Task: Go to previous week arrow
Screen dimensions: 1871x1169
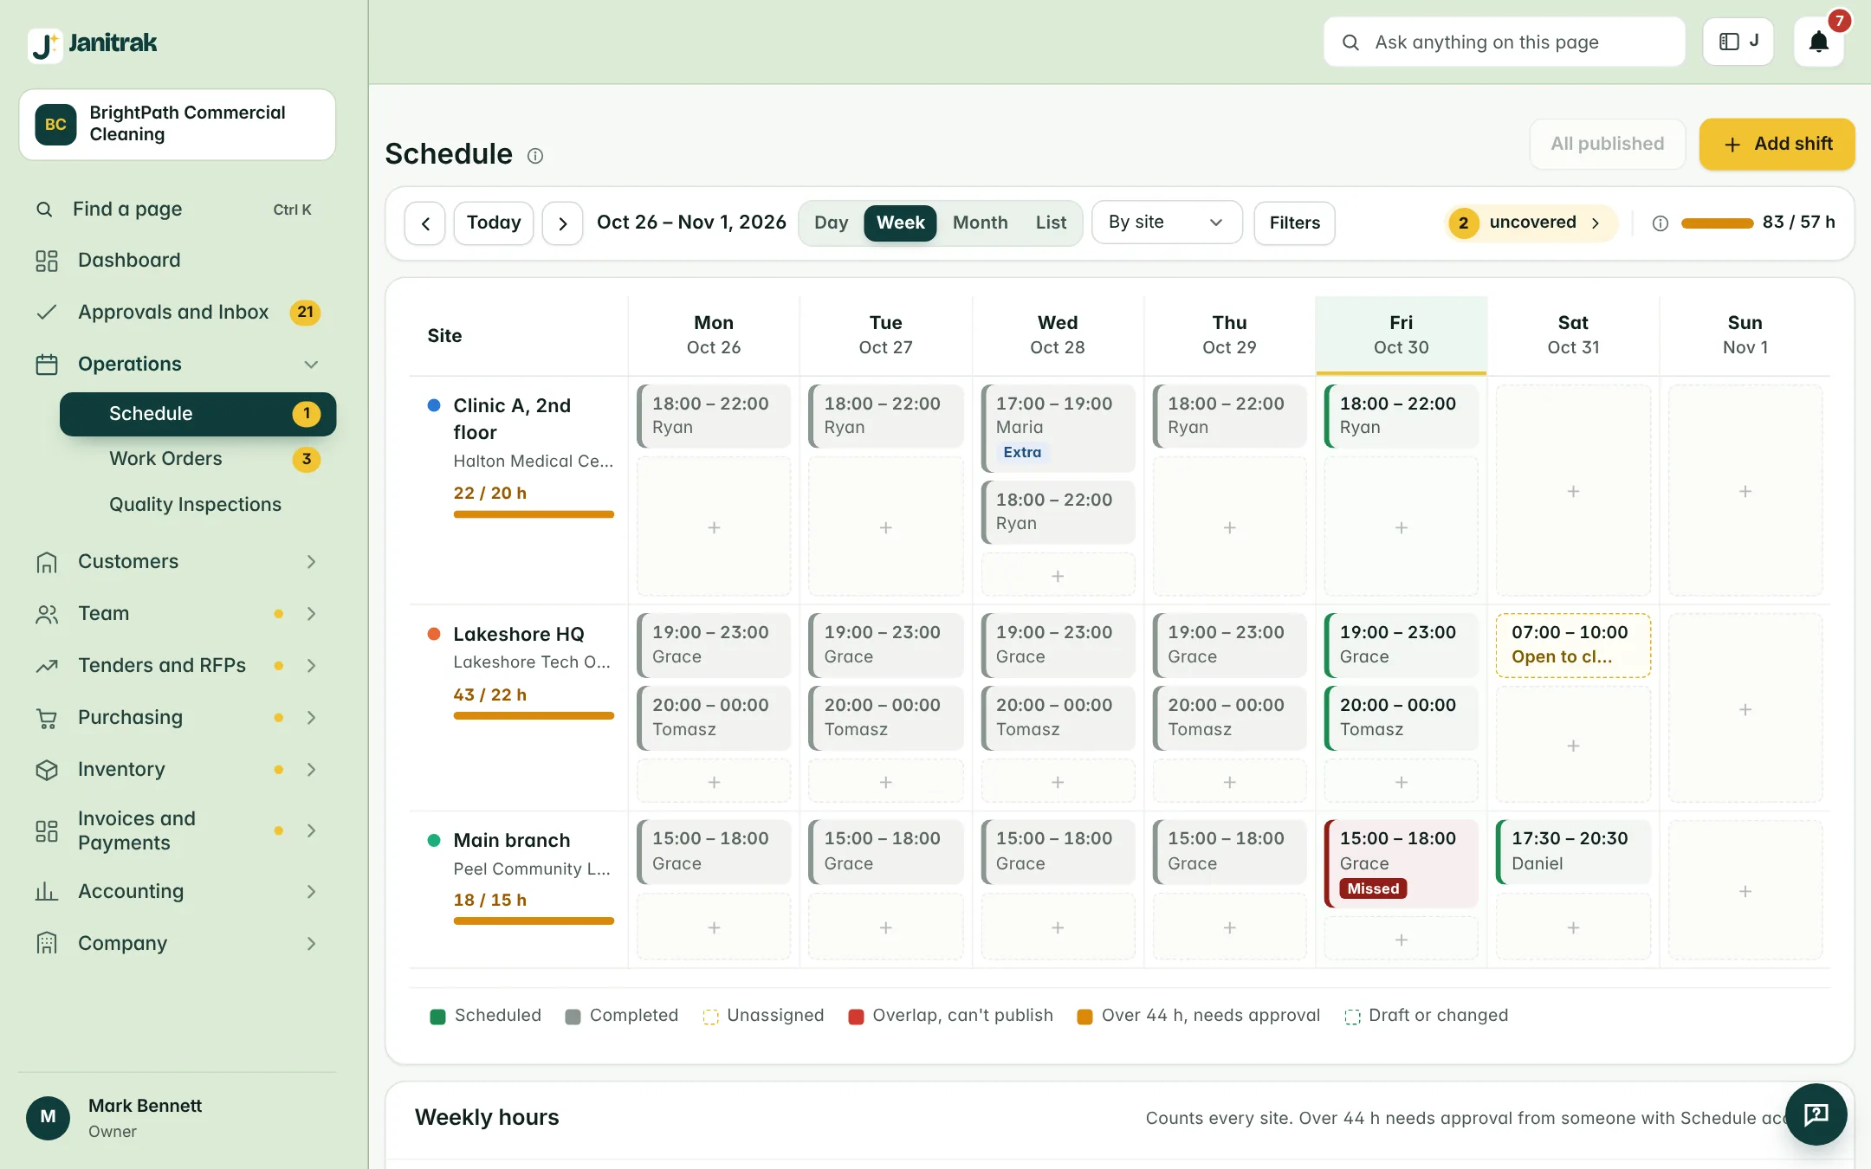Action: (x=425, y=223)
